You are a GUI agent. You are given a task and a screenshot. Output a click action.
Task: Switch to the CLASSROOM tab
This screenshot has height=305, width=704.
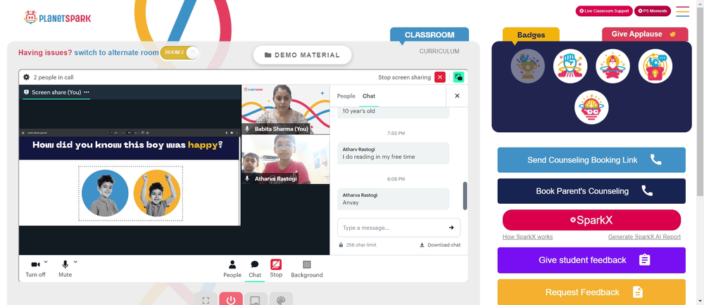point(429,34)
